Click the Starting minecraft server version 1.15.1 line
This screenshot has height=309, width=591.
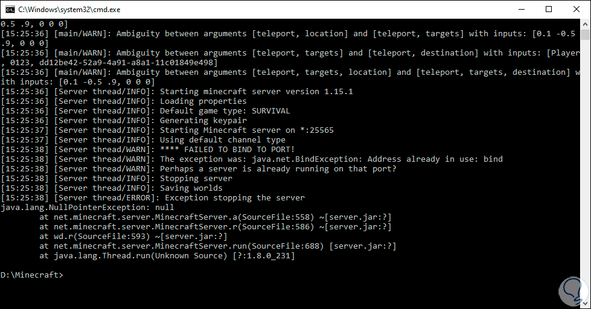pyautogui.click(x=256, y=92)
